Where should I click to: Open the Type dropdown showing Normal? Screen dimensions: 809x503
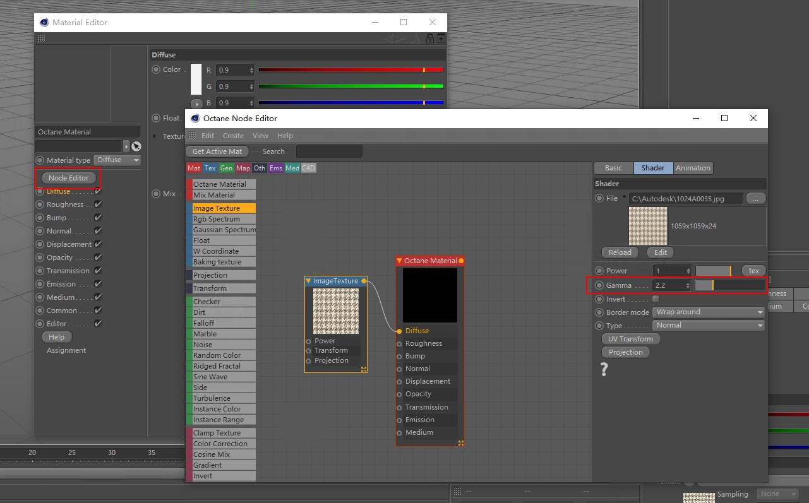709,326
